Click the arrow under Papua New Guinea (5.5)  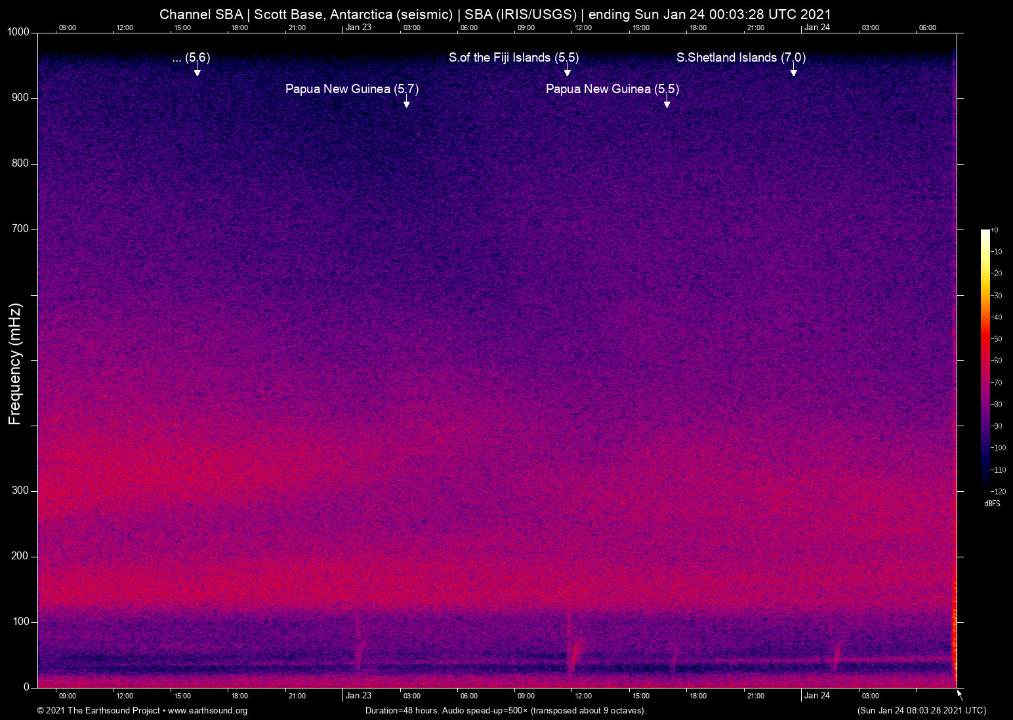667,101
